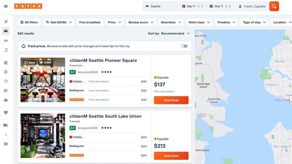292x164 pixels.
Task: Open the Price filter dropdown
Action: pyautogui.click(x=114, y=22)
